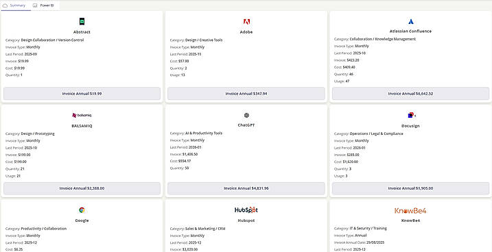Switch to the Summary tab
This screenshot has width=492, height=252.
pos(15,5)
